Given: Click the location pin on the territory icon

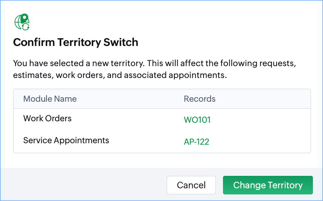Looking at the screenshot, I should pos(24,18).
